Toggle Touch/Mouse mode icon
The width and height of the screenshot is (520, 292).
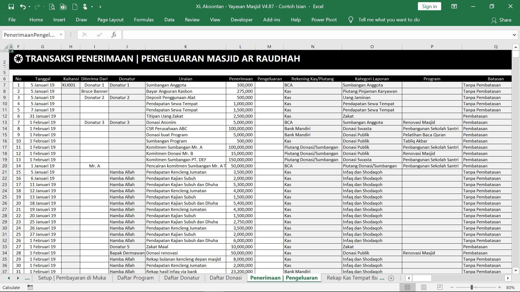(x=85, y=6)
